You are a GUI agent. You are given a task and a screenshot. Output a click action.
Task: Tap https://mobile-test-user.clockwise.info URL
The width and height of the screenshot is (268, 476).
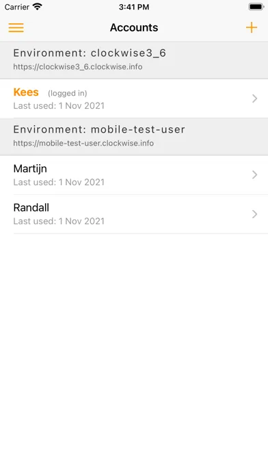pyautogui.click(x=83, y=144)
